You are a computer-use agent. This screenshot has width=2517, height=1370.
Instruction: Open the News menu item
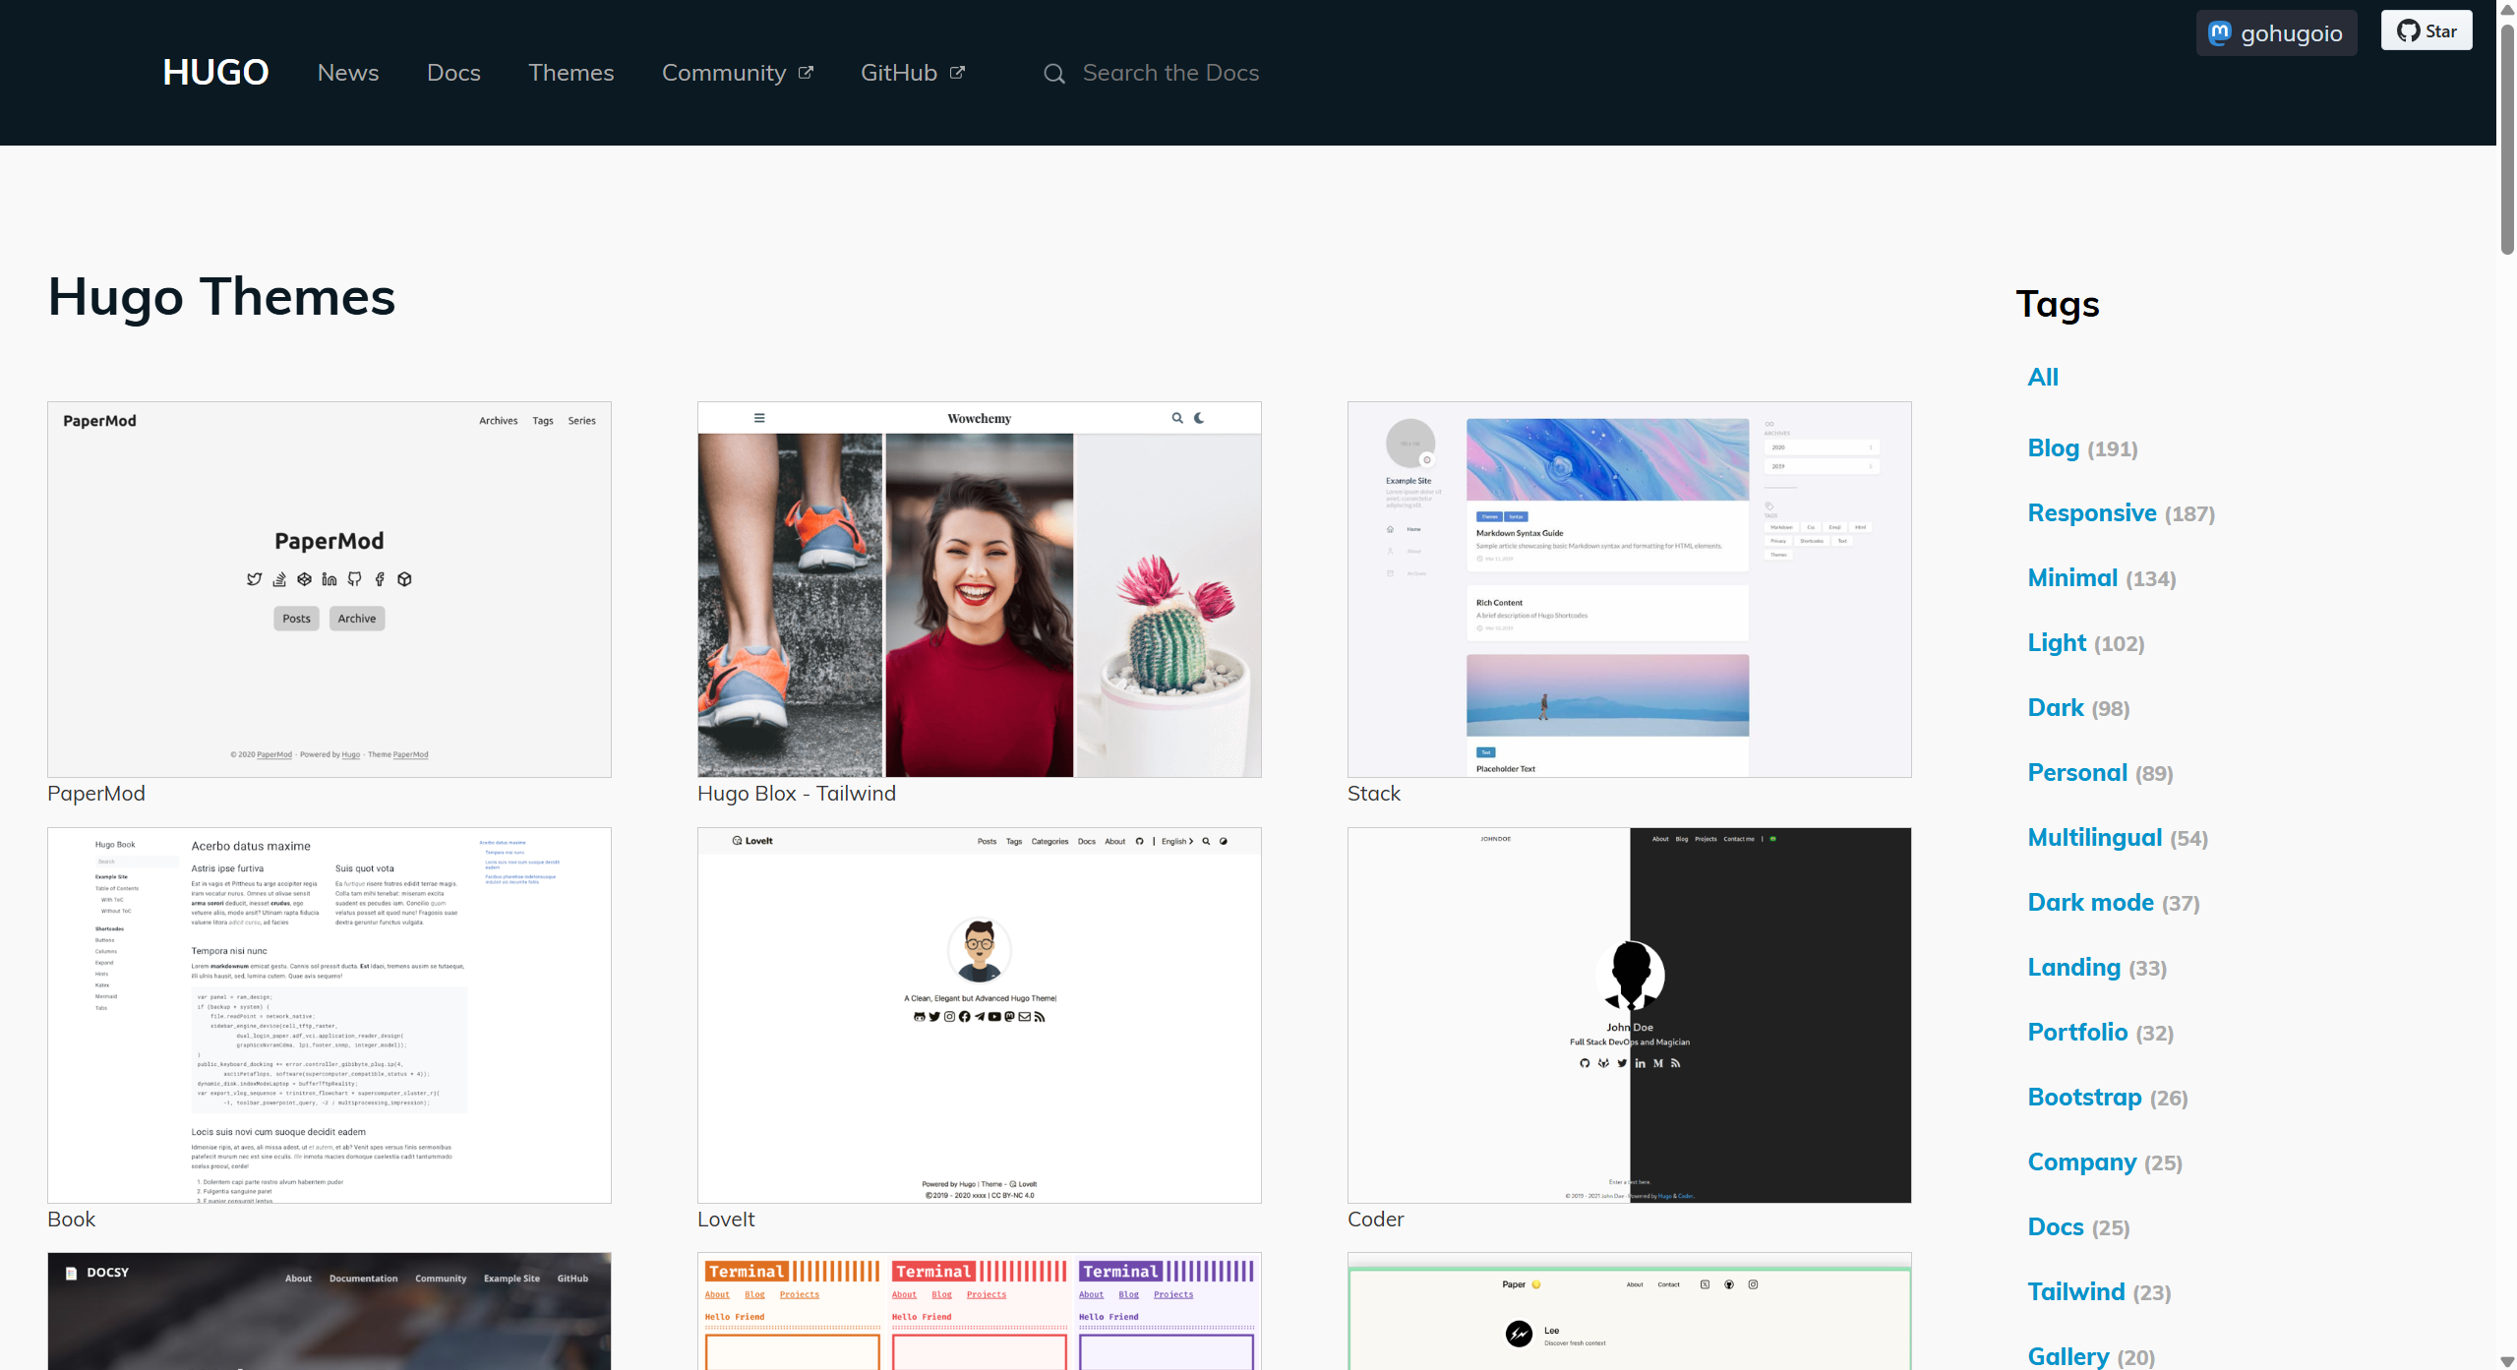point(347,73)
